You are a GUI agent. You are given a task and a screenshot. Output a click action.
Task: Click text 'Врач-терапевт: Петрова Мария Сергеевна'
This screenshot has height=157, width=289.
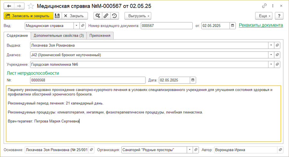tap(43, 121)
